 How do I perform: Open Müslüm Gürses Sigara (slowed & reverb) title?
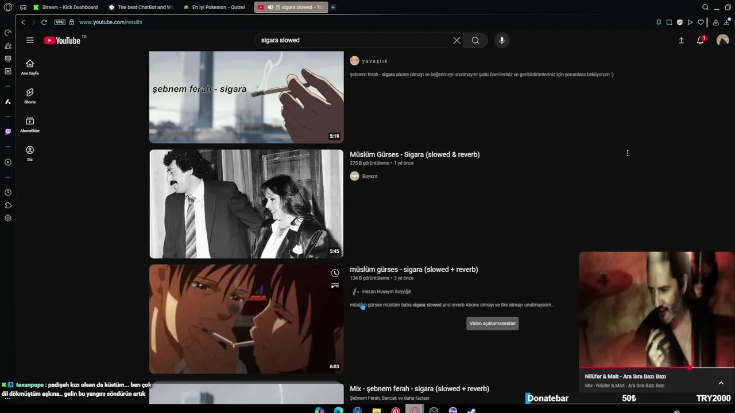[415, 154]
